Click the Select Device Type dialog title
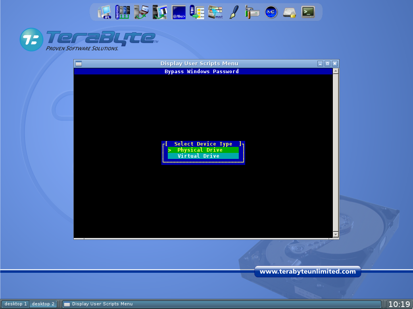This screenshot has height=309, width=413. pyautogui.click(x=203, y=144)
